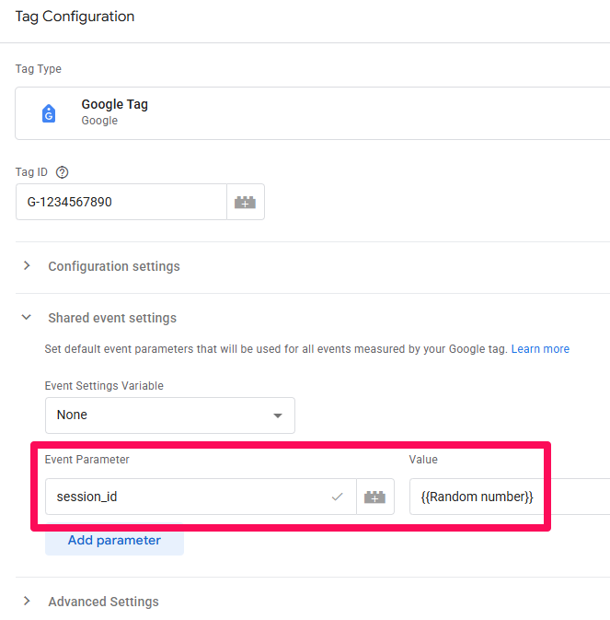Click the Tag Configuration heading
Image resolution: width=610 pixels, height=620 pixels.
click(x=75, y=17)
